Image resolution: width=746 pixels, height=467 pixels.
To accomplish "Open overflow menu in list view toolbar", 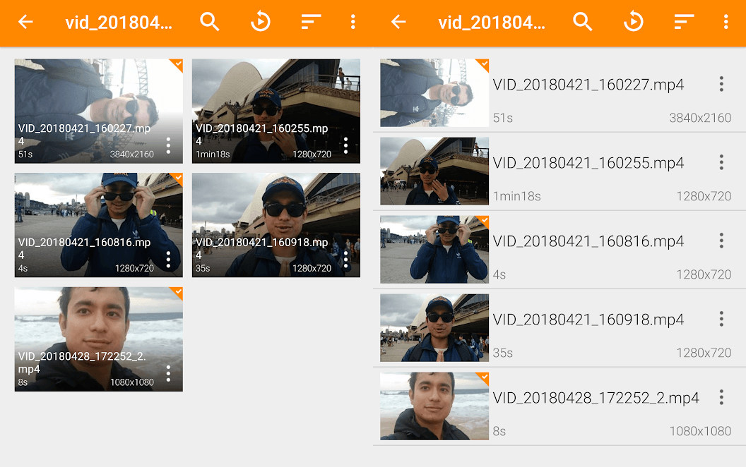I will click(x=726, y=22).
